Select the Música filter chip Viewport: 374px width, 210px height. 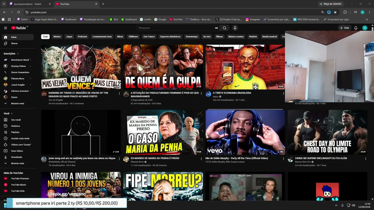pos(57,37)
